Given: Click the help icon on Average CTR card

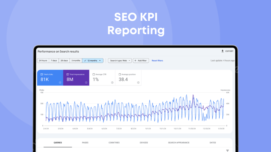Looking at the screenshot, I should click(112, 82).
